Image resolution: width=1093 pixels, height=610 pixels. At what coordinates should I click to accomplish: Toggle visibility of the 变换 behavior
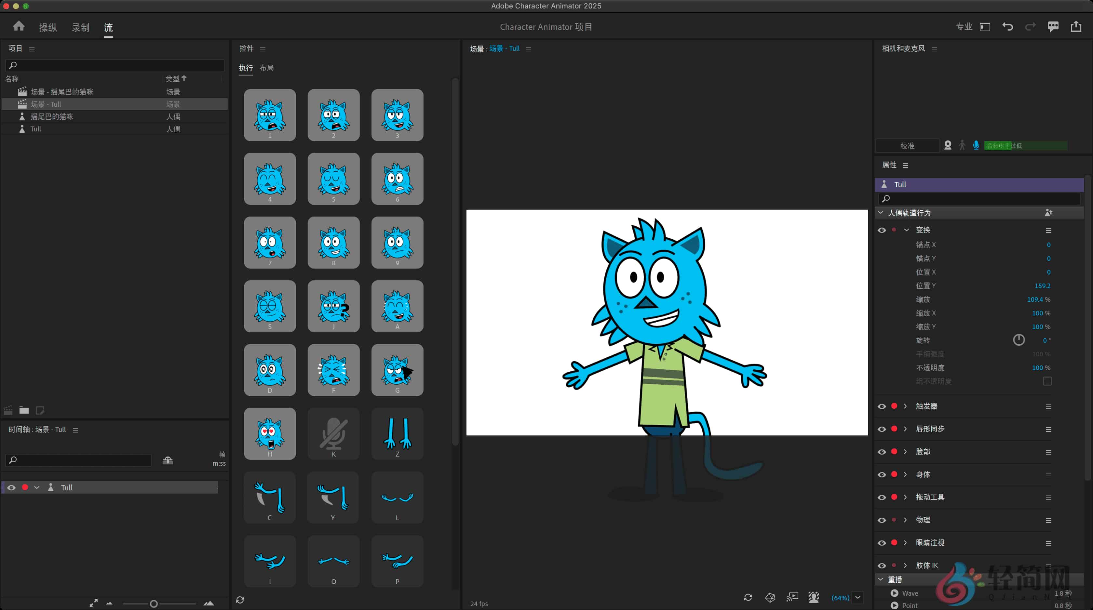click(x=882, y=230)
